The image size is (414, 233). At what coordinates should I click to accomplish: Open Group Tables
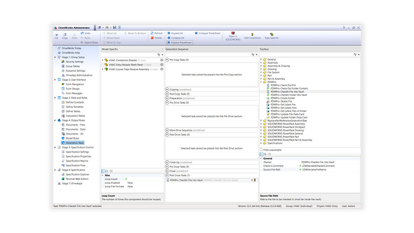[x=72, y=66]
